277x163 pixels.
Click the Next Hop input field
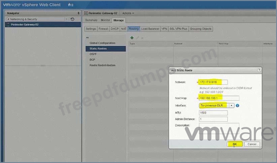coord(219,98)
